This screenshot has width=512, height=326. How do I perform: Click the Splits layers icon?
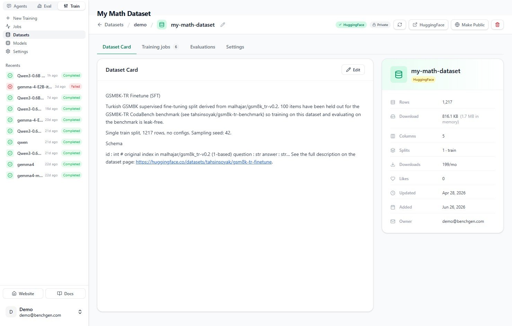pyautogui.click(x=393, y=150)
